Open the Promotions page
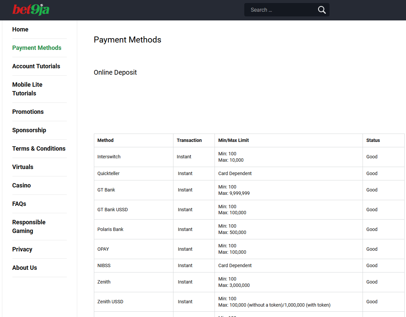406x317 pixels. click(28, 112)
